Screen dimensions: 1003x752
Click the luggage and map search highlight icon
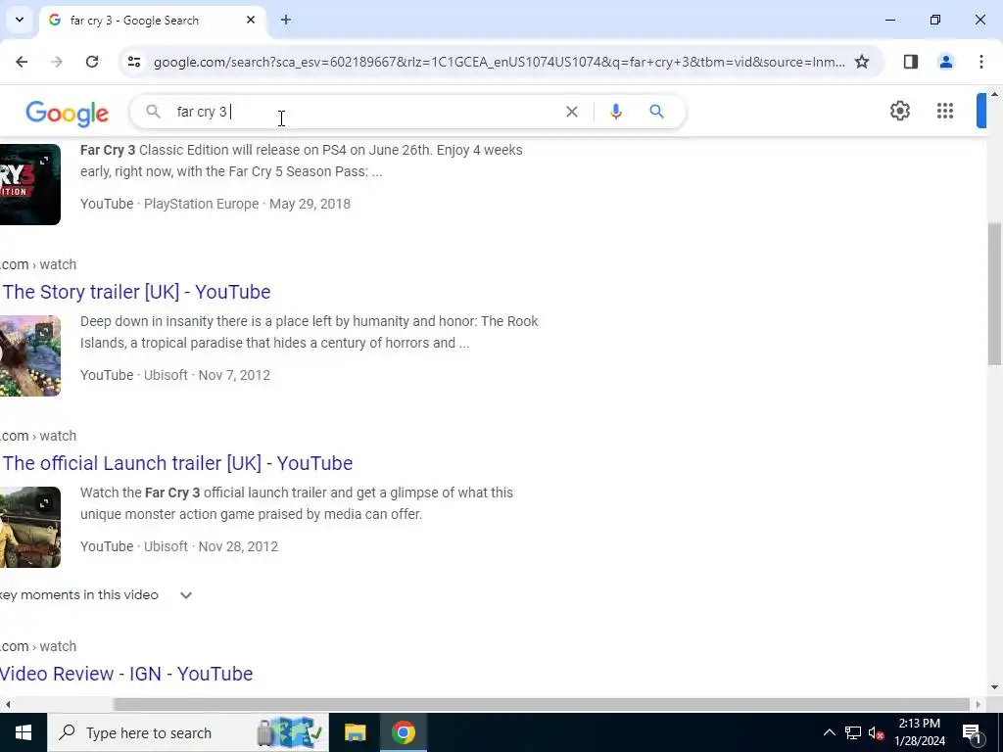coord(289,732)
